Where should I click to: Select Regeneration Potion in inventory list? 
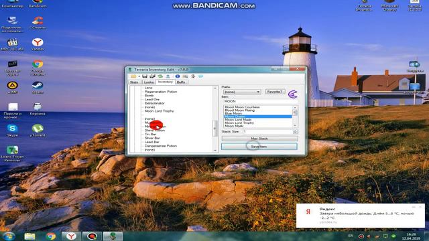pos(161,92)
